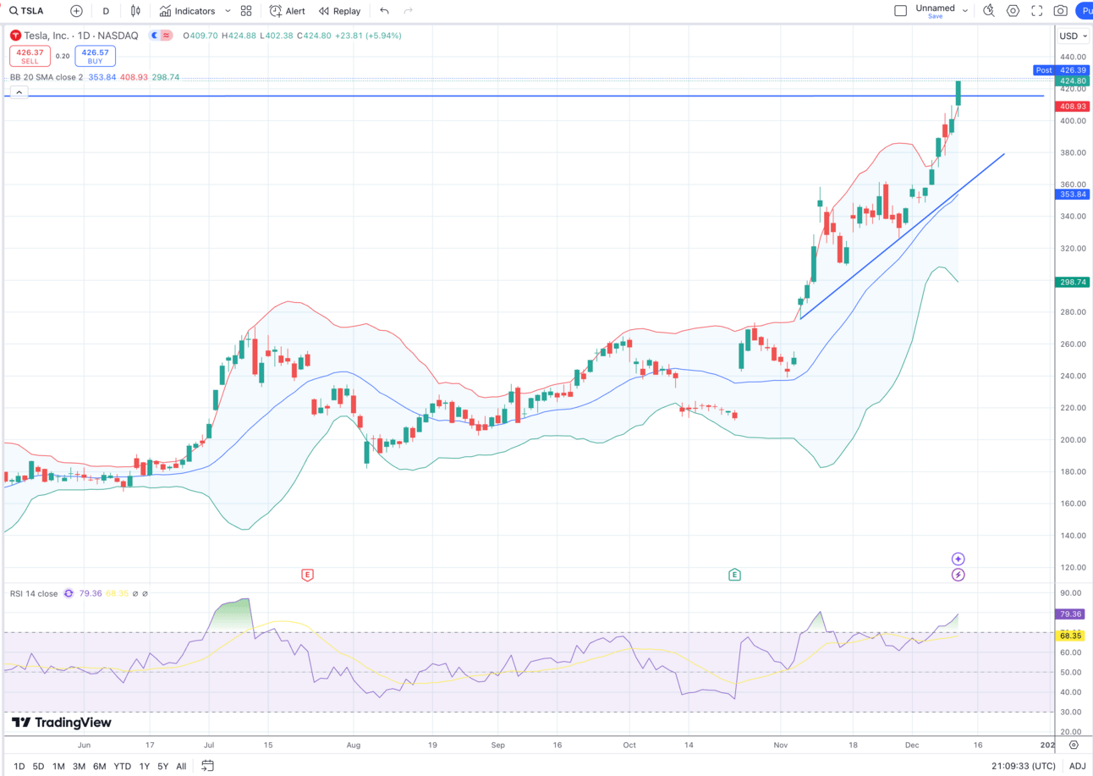Open the TSLA symbol search
The width and height of the screenshot is (1093, 776).
click(x=28, y=11)
